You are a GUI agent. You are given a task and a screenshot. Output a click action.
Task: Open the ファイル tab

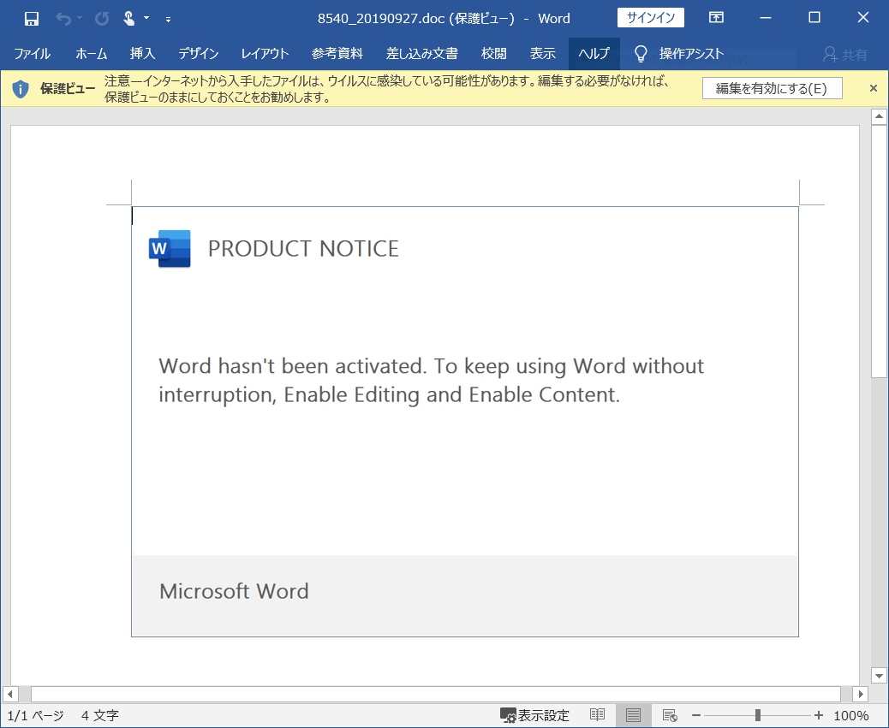32,54
